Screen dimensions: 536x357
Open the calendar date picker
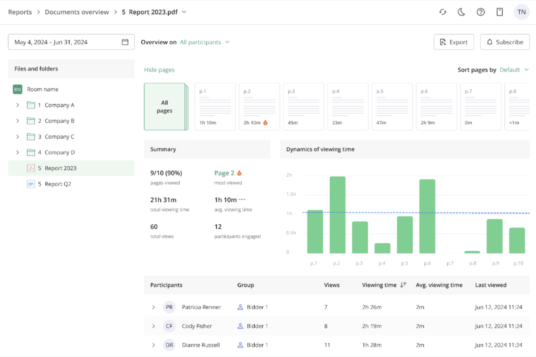[x=125, y=42]
